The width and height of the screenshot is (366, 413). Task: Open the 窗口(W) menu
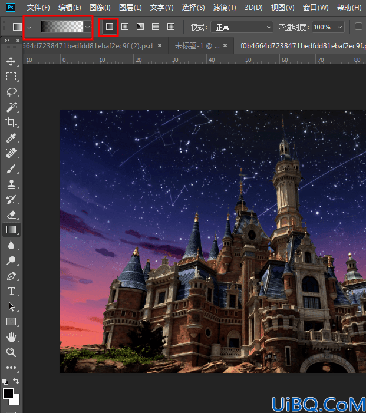(315, 8)
